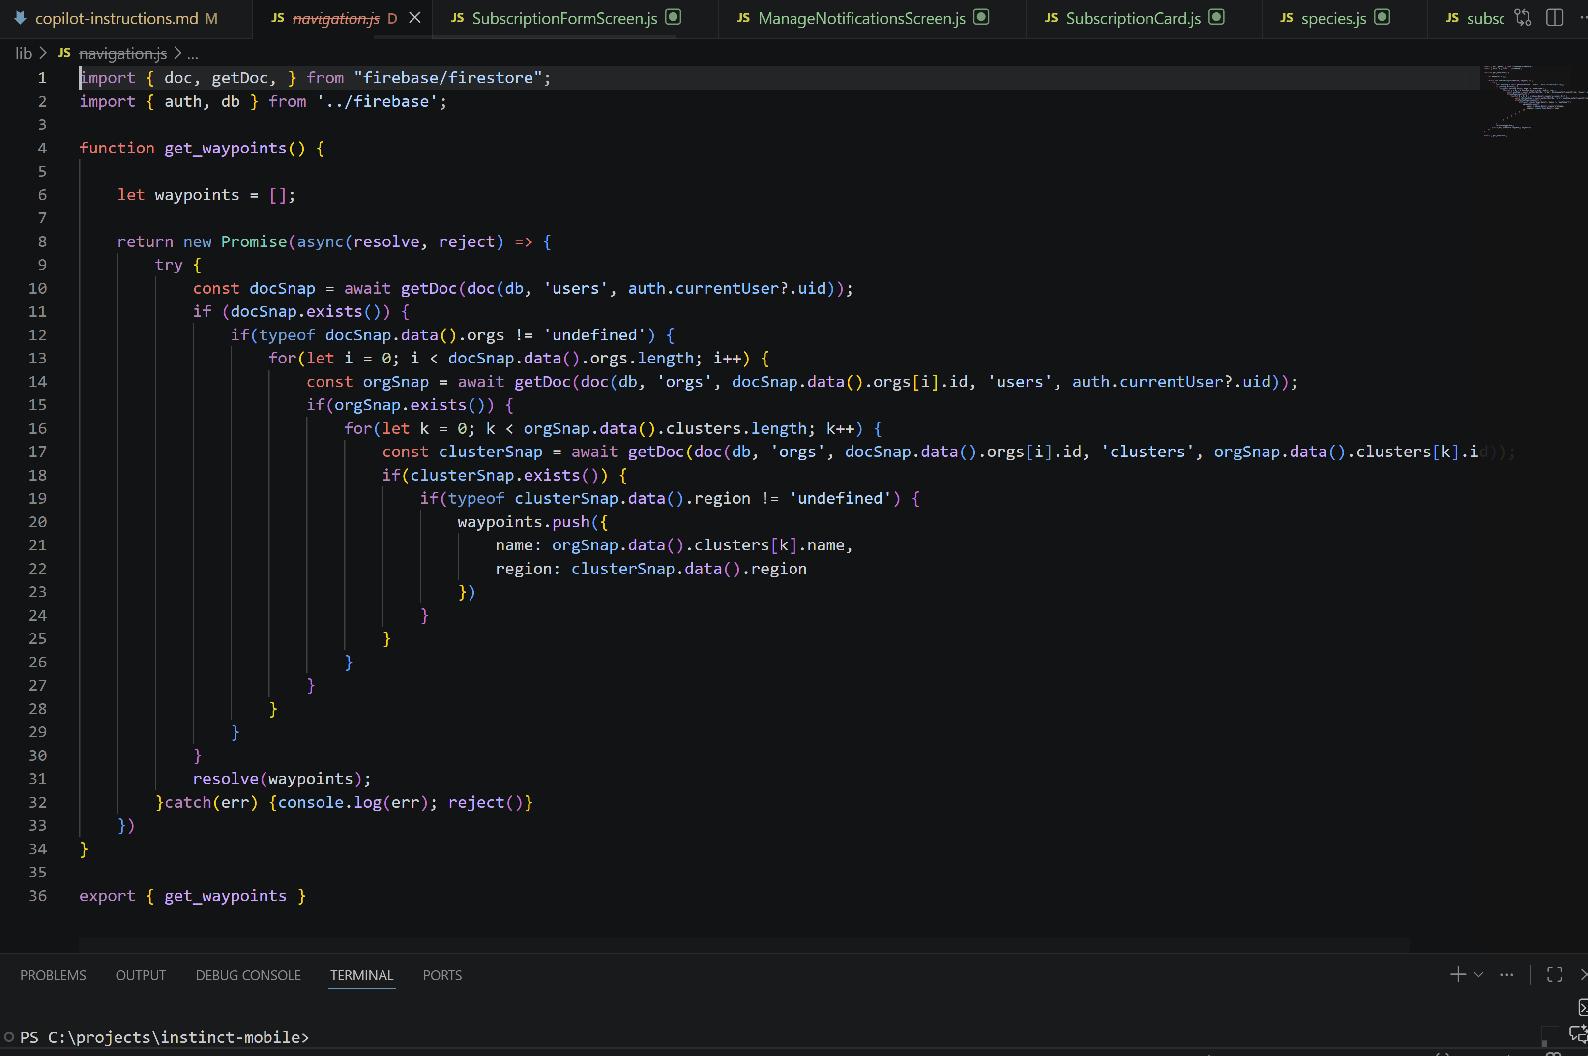Open the Copilot chat sparkle icon
Screen dimensions: 1588x1056
[1579, 1034]
